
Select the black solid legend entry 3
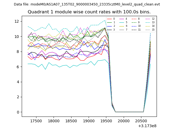pyautogui.click(x=111, y=29)
